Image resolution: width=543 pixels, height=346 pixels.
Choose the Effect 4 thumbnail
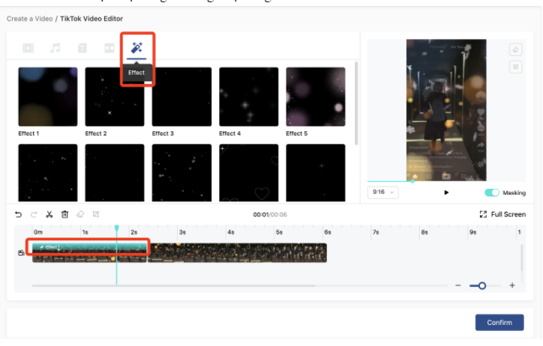(x=248, y=97)
